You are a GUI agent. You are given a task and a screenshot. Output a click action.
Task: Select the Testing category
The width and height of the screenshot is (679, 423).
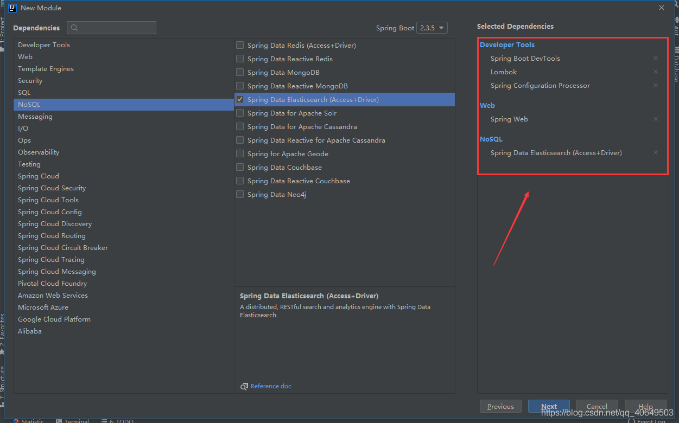tap(124, 164)
